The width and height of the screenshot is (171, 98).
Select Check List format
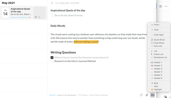coord(159,54)
